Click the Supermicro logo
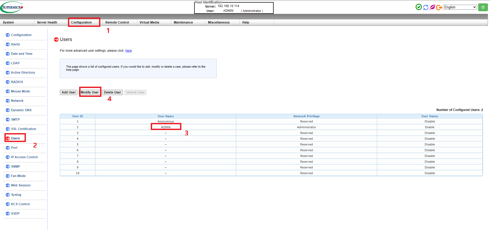The height and width of the screenshot is (230, 490). [12, 7]
